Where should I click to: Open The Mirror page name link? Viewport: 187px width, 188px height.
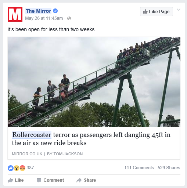click(38, 11)
